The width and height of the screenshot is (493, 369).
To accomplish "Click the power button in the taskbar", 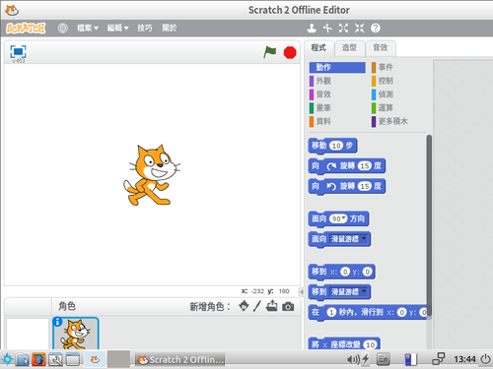I will pyautogui.click(x=485, y=359).
